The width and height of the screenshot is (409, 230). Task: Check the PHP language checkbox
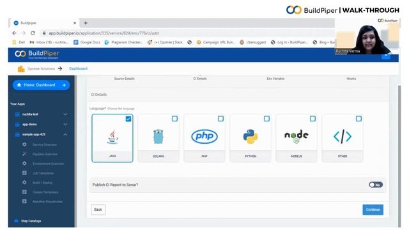click(x=220, y=119)
